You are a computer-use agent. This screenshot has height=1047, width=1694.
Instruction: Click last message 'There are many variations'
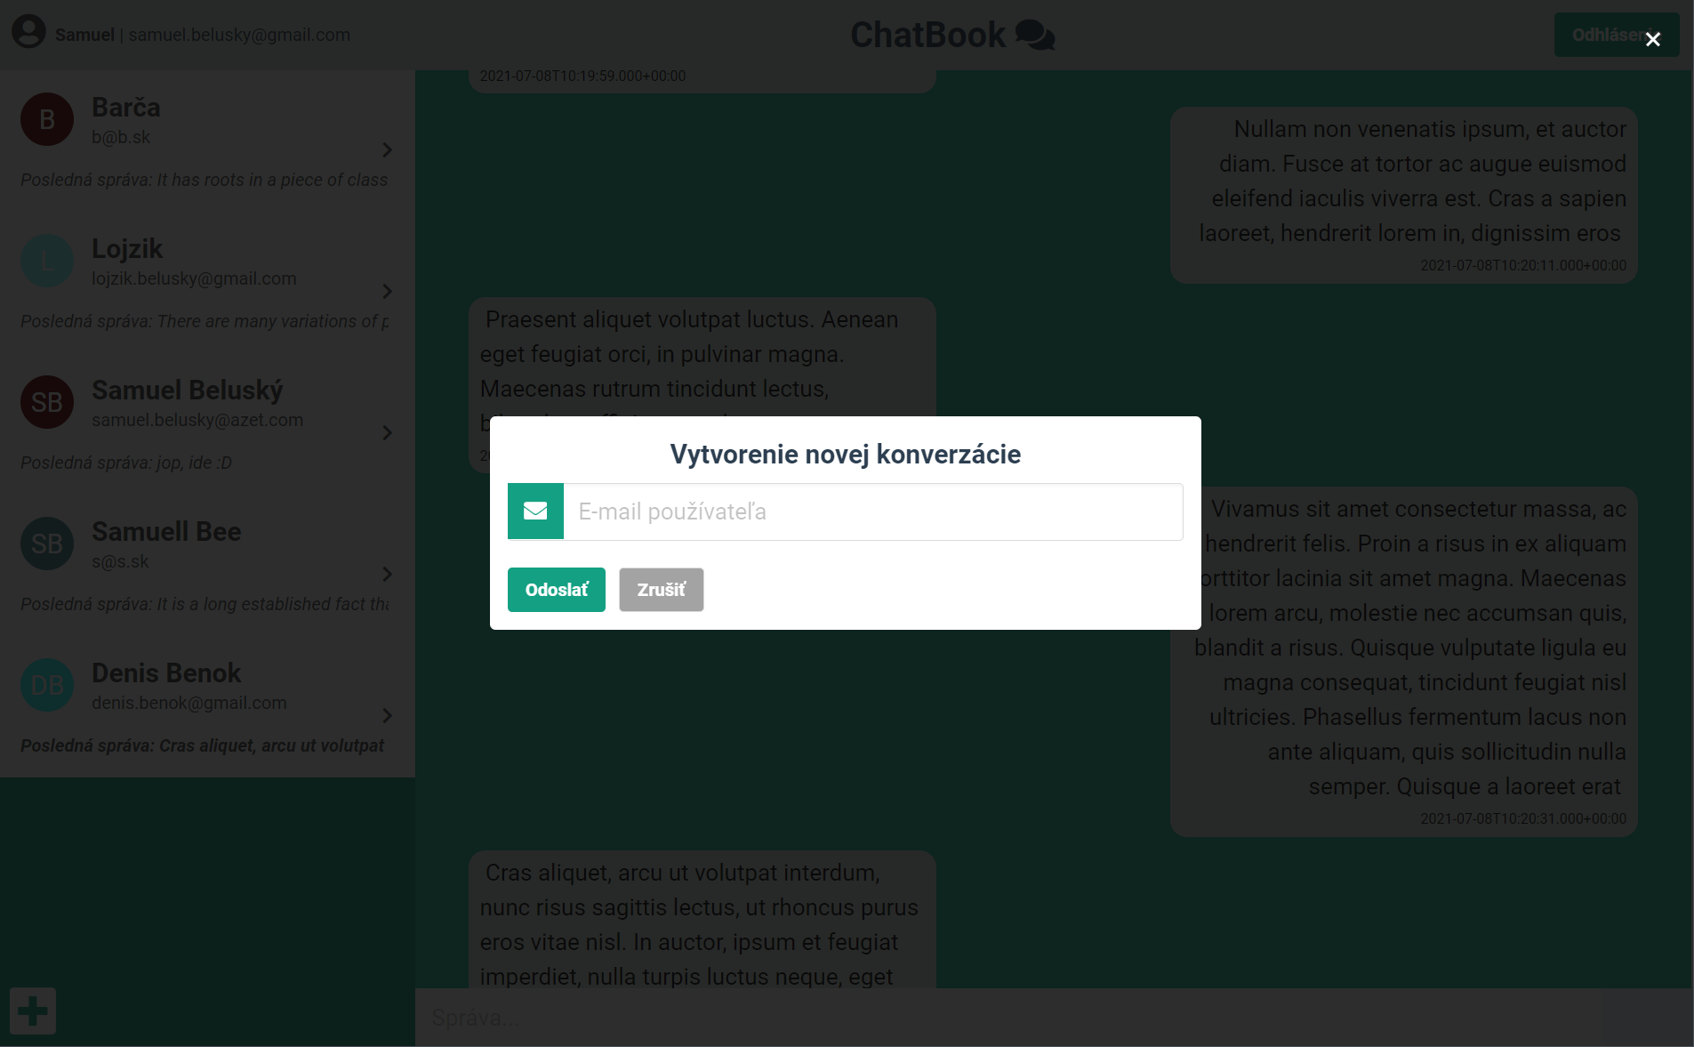pos(205,321)
